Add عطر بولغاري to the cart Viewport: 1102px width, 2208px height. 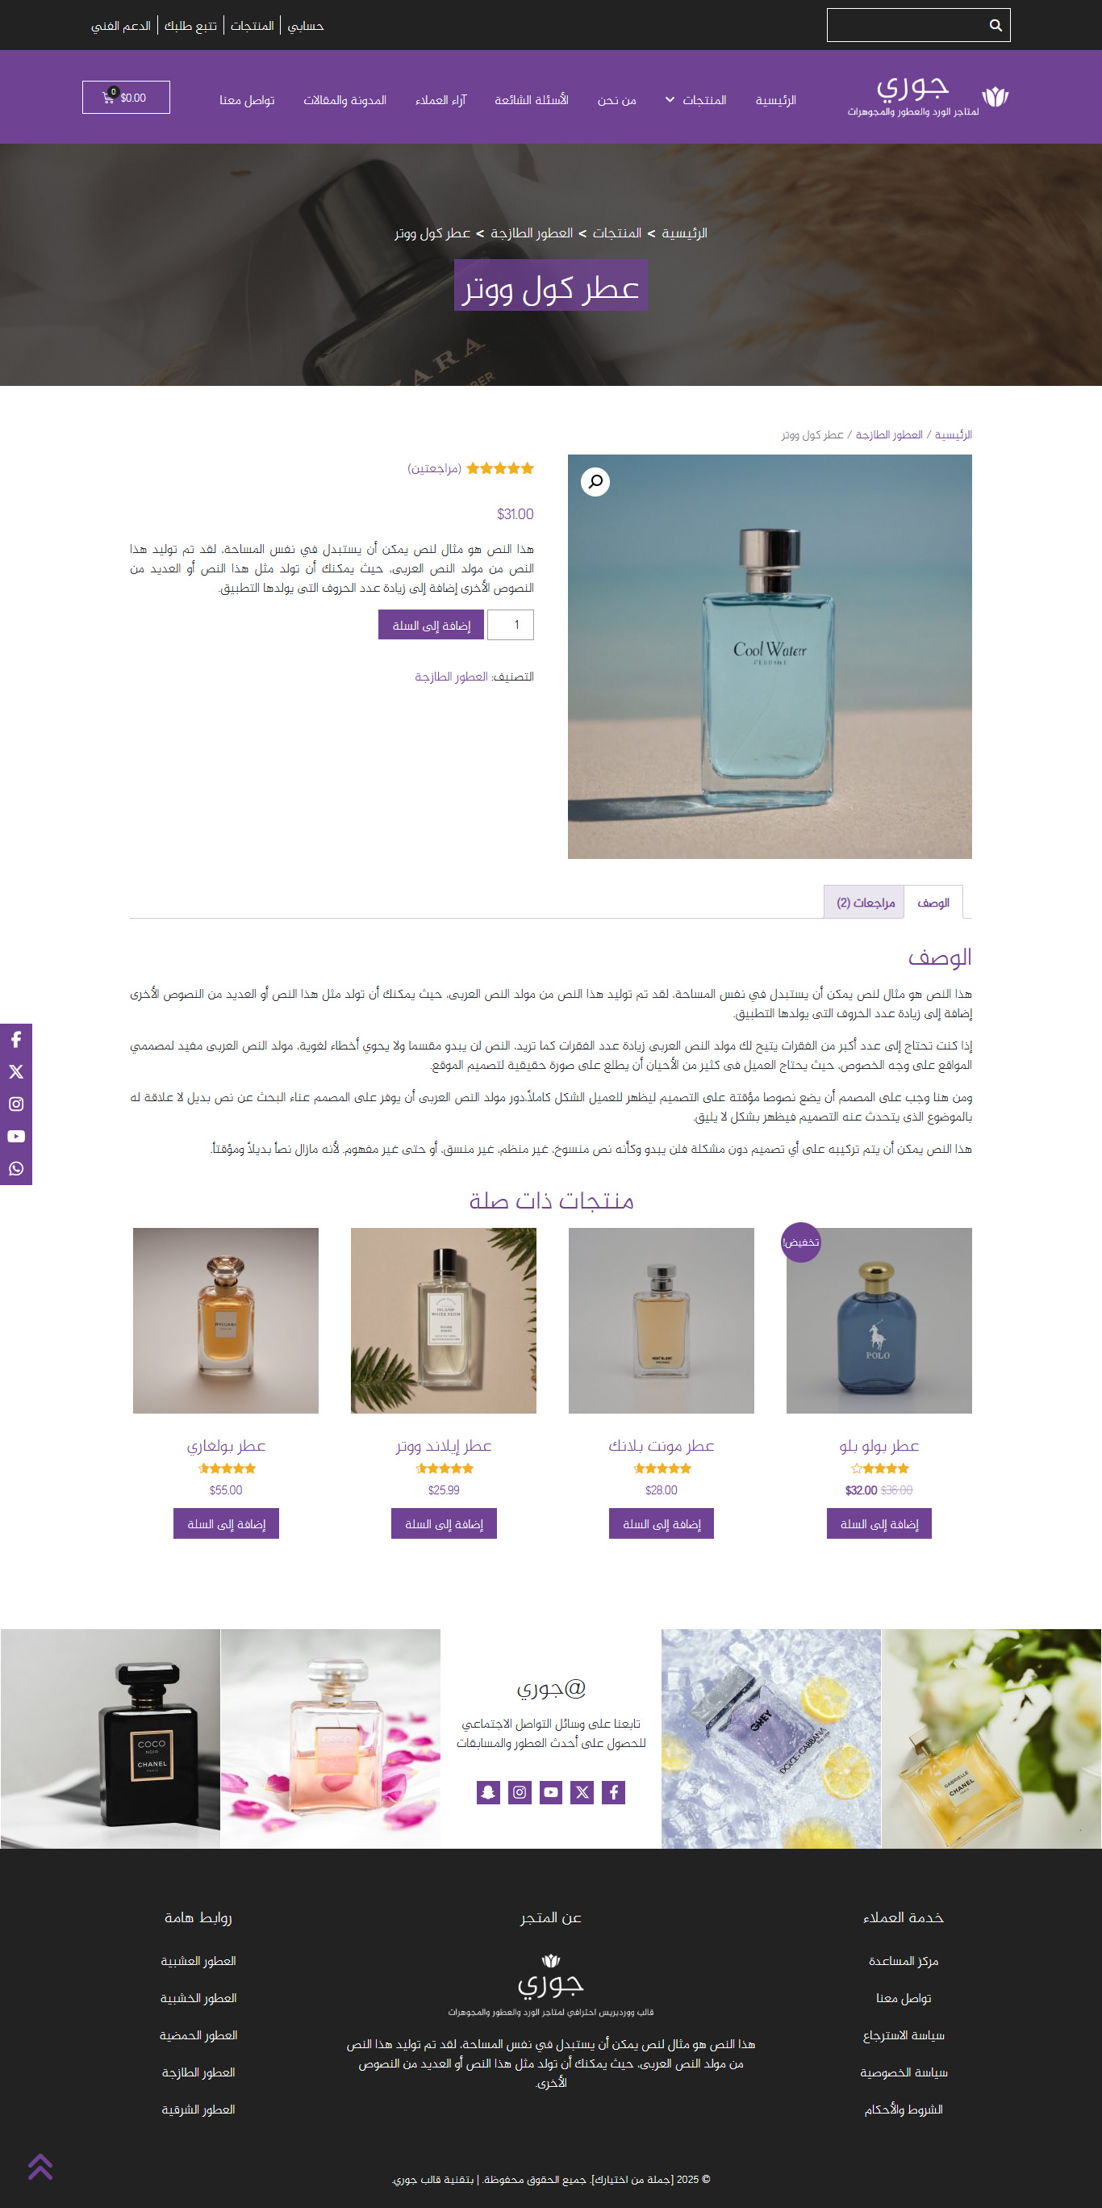click(x=226, y=1524)
